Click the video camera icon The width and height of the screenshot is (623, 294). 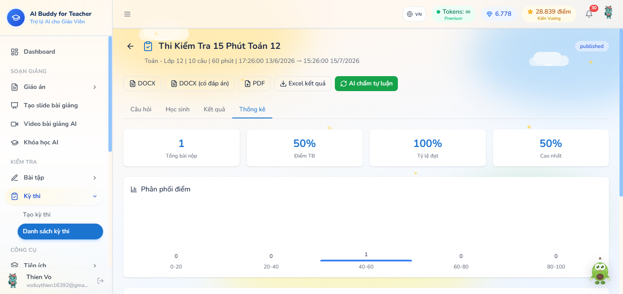(x=15, y=124)
